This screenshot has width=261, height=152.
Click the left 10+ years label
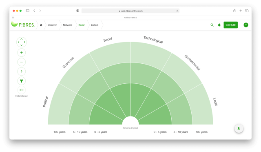click(x=60, y=132)
